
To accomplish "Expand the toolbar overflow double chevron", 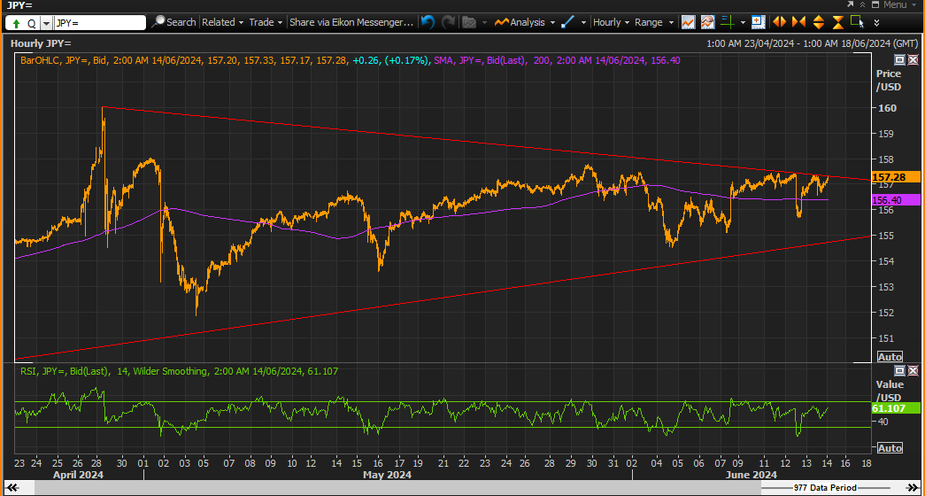I will pos(876,23).
